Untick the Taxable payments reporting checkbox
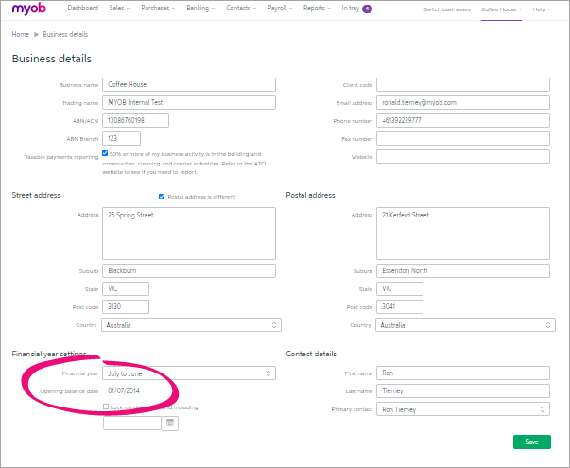Image resolution: width=570 pixels, height=468 pixels. (x=105, y=153)
